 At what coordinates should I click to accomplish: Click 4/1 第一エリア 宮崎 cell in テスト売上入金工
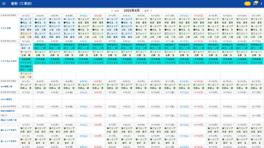click(x=26, y=53)
